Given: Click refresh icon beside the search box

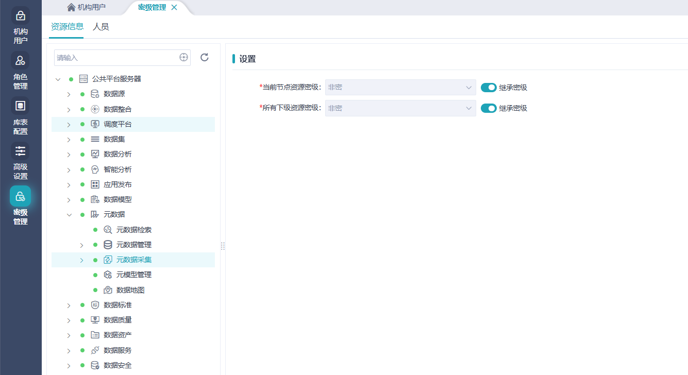Looking at the screenshot, I should tap(205, 57).
